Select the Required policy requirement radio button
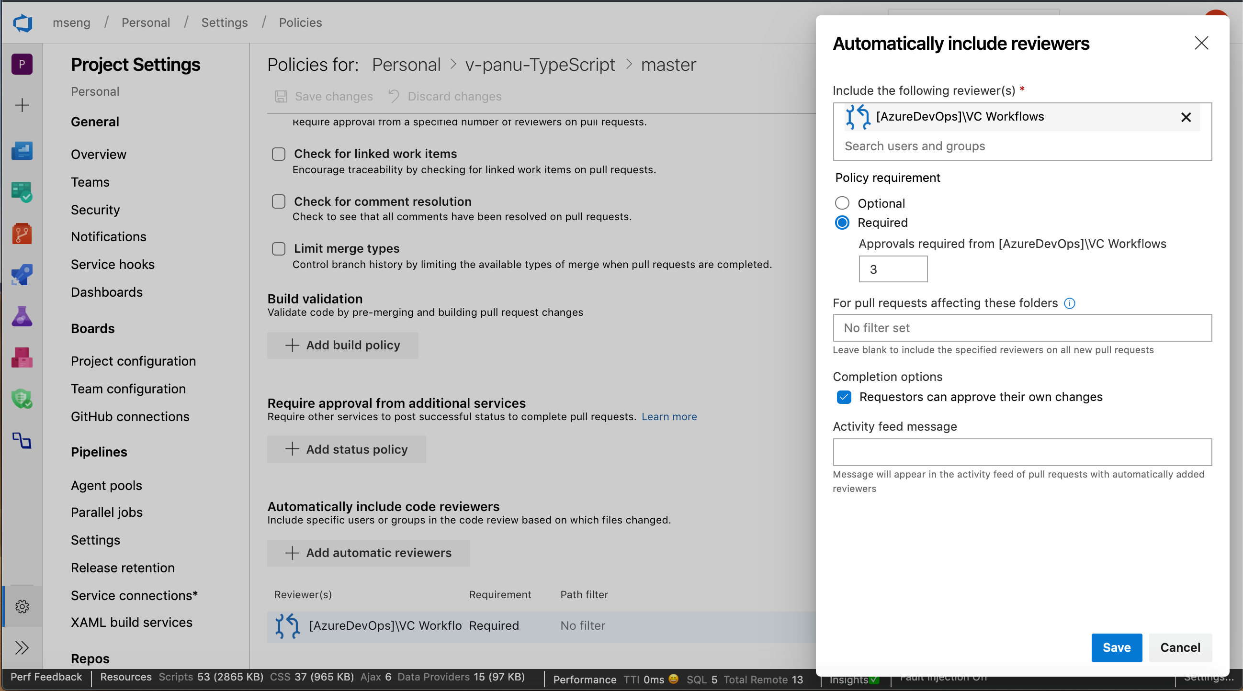The image size is (1243, 691). [842, 223]
